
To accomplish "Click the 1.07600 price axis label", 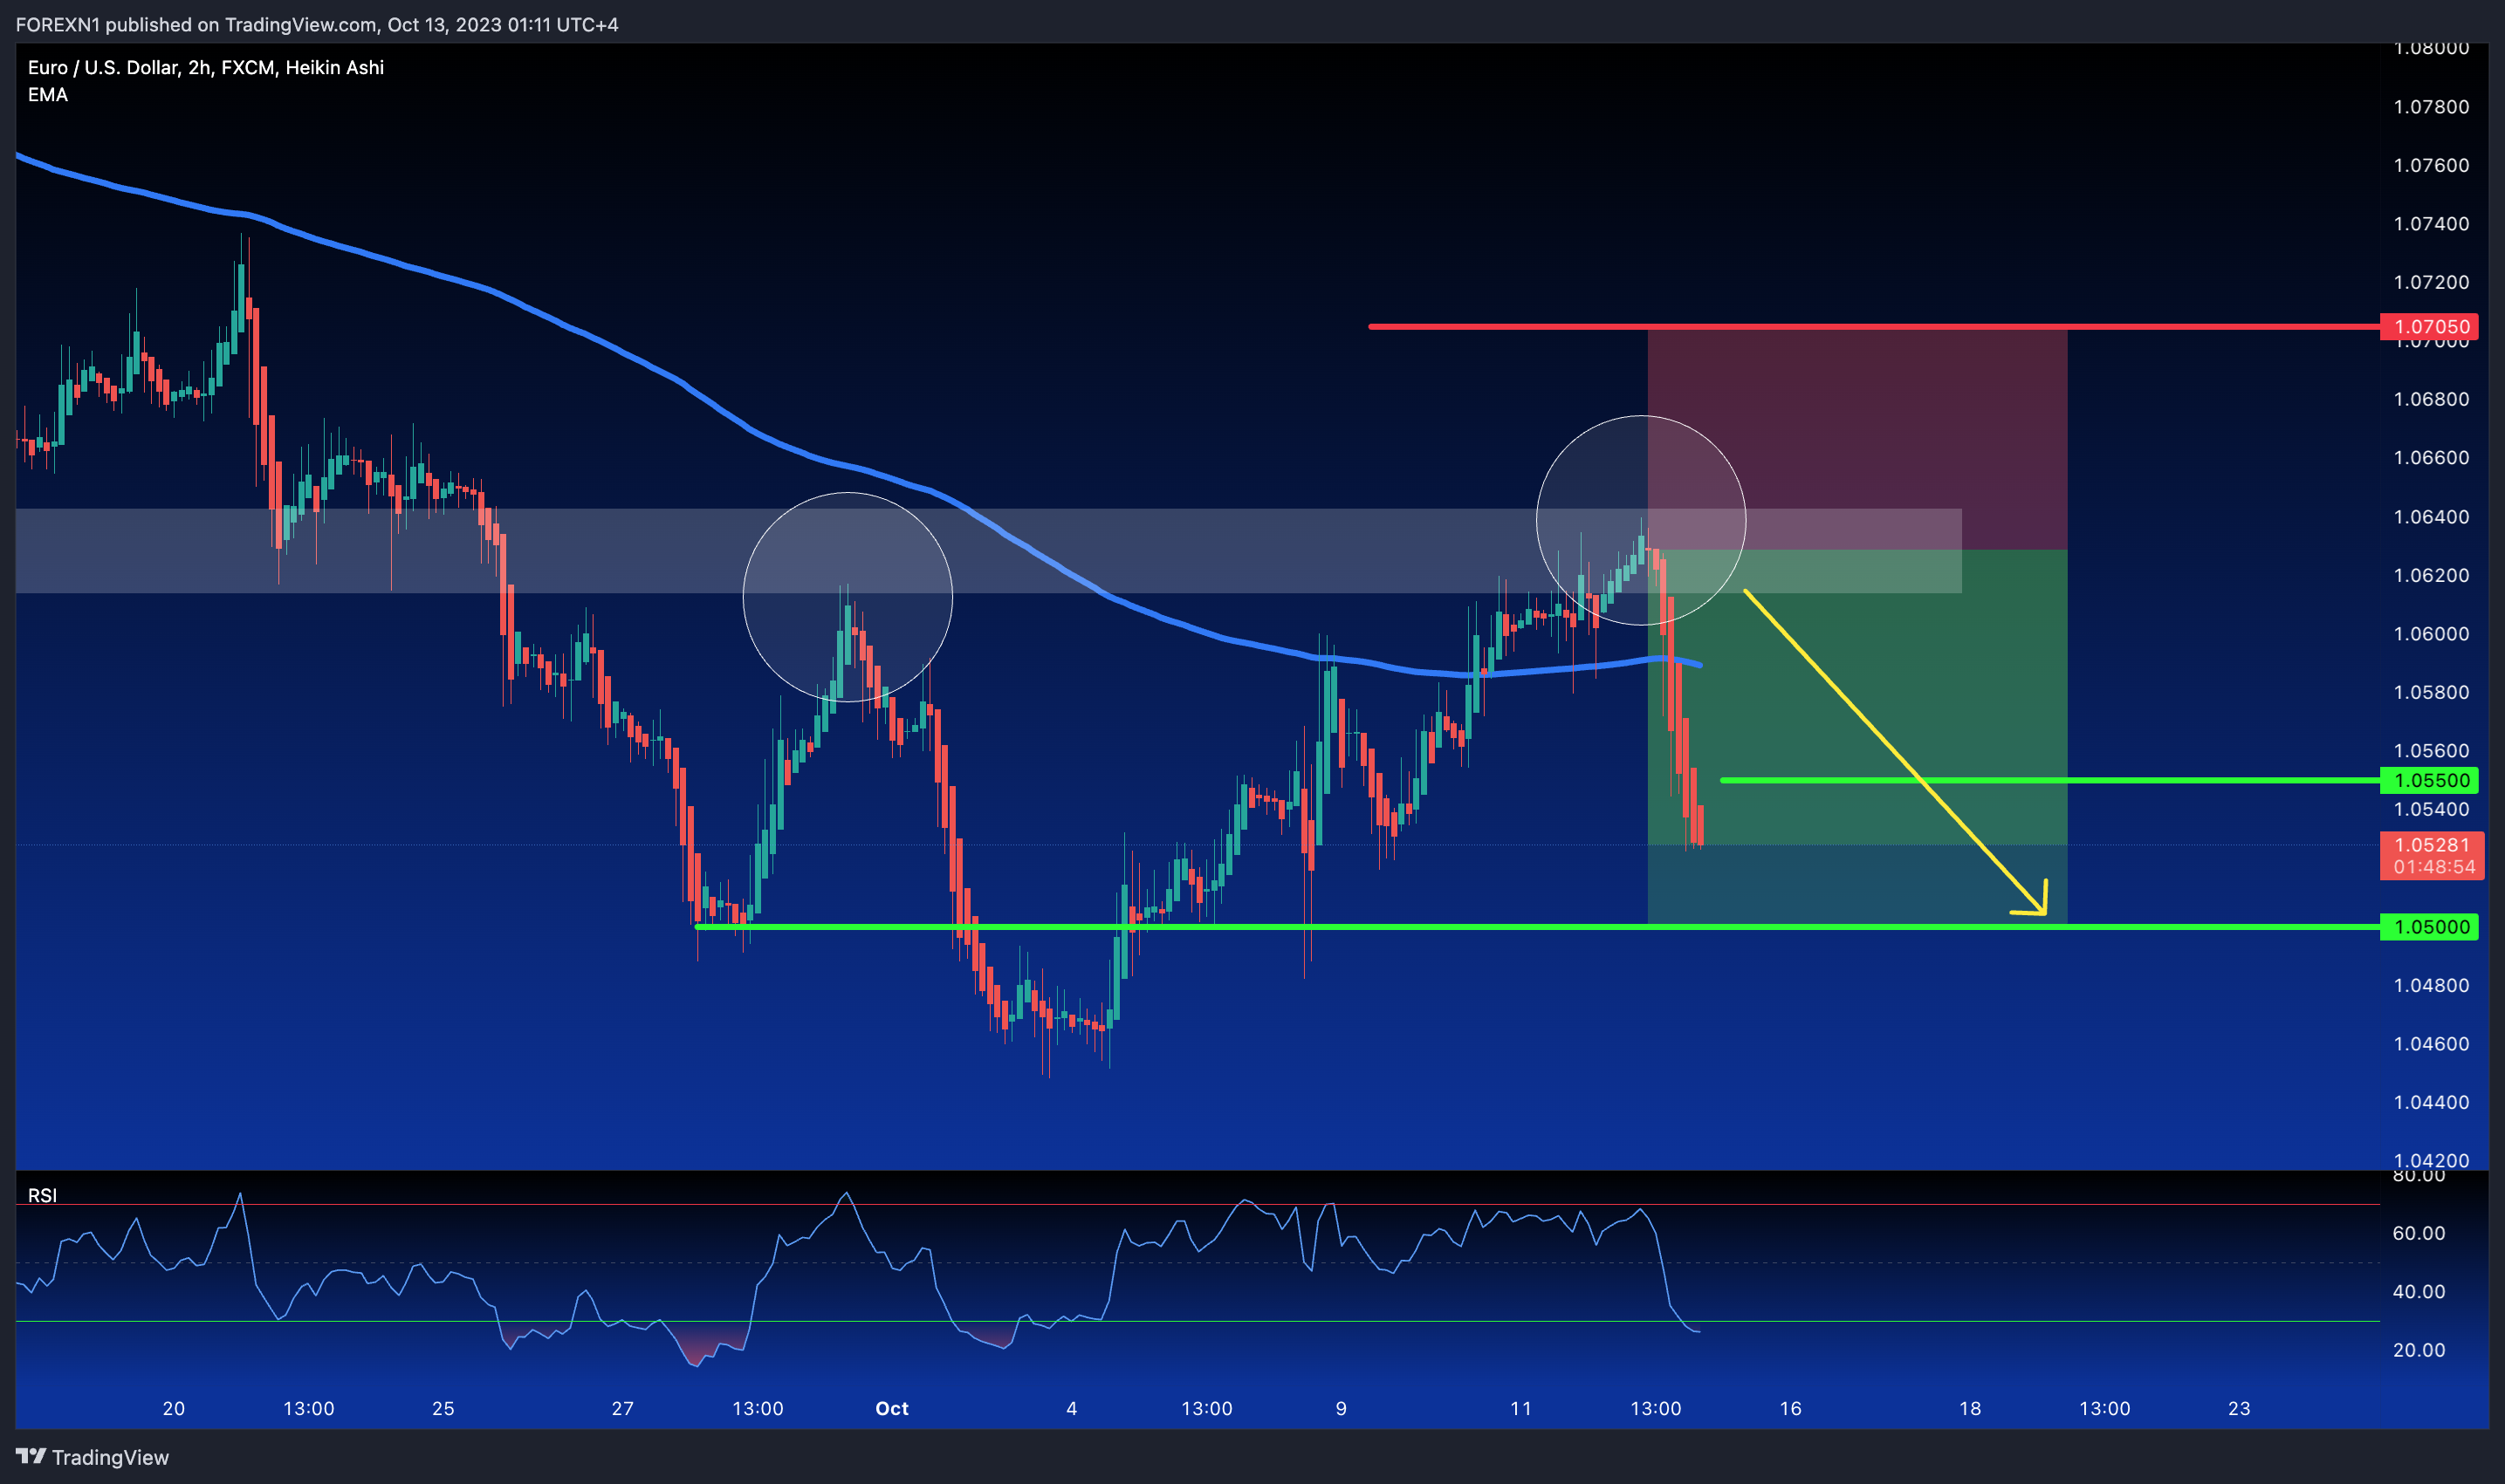I will (2431, 165).
